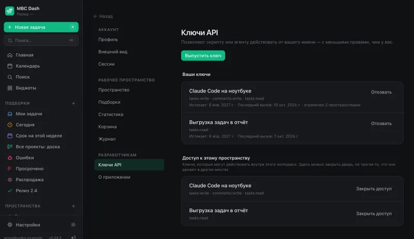Click the clock icon beside Сегодня

(x=10, y=125)
